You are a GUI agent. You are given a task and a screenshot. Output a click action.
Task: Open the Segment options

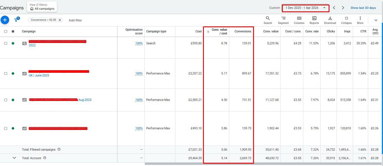click(x=283, y=20)
